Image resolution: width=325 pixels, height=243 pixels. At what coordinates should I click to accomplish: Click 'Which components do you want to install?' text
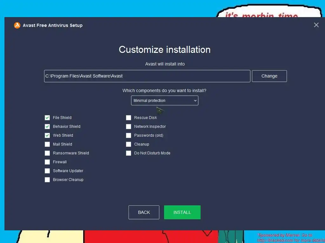(x=164, y=91)
